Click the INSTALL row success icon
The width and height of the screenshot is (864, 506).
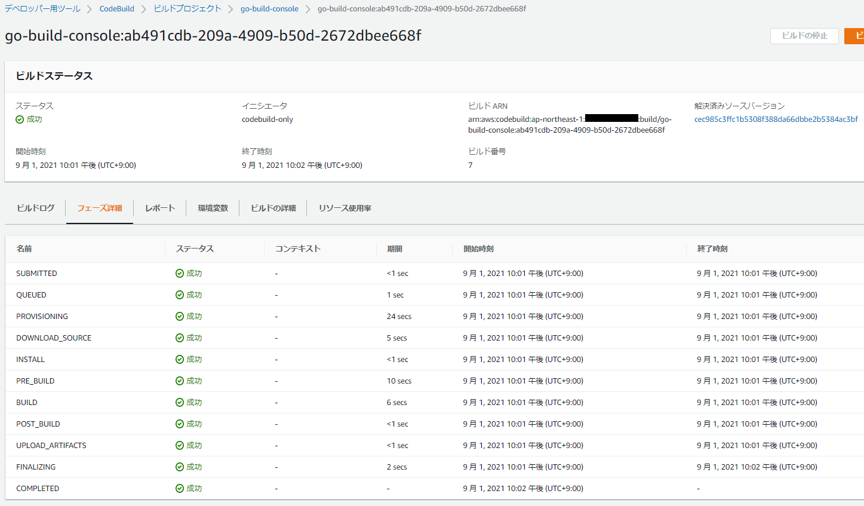pos(180,360)
